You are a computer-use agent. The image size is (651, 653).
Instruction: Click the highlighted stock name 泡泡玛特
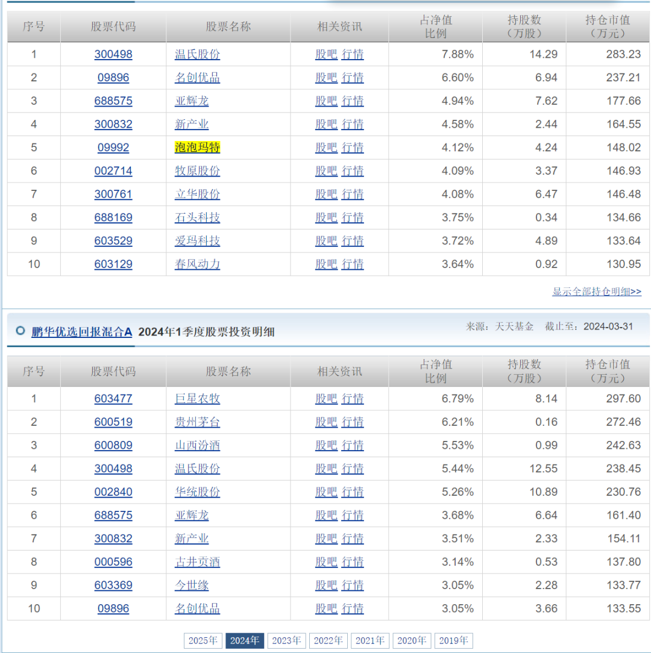(197, 148)
